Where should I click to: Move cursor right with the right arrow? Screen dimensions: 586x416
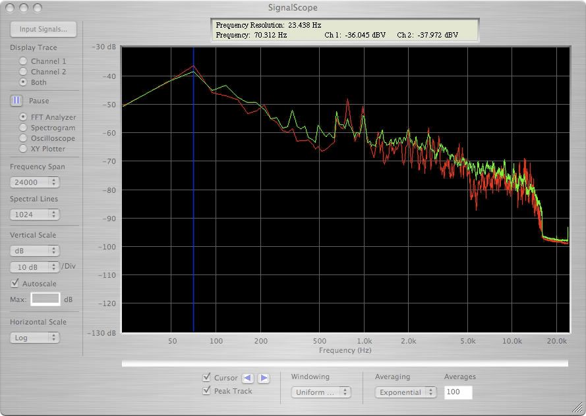tap(263, 378)
